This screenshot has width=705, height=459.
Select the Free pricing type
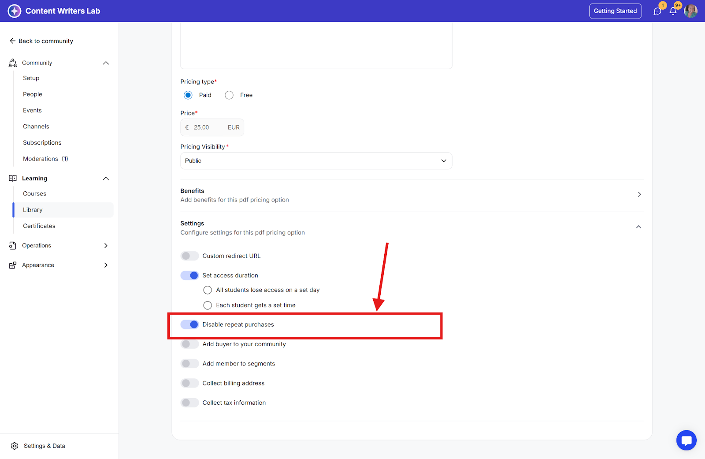[x=229, y=95]
